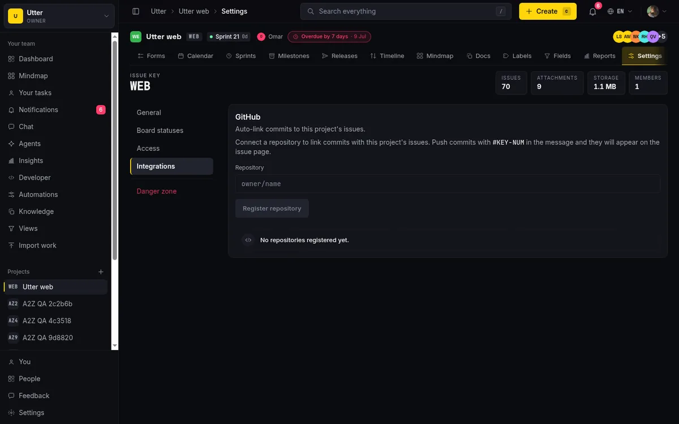Screen dimensions: 679x424
Task: View Insights page
Action: 57,161
